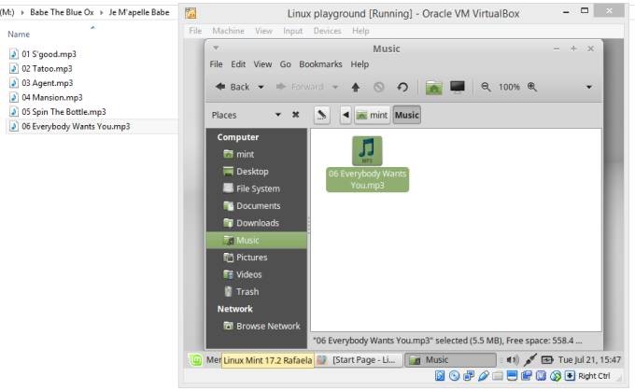Open Music window menu triangle in titlebar
Screen dimensions: 635x391
point(216,49)
